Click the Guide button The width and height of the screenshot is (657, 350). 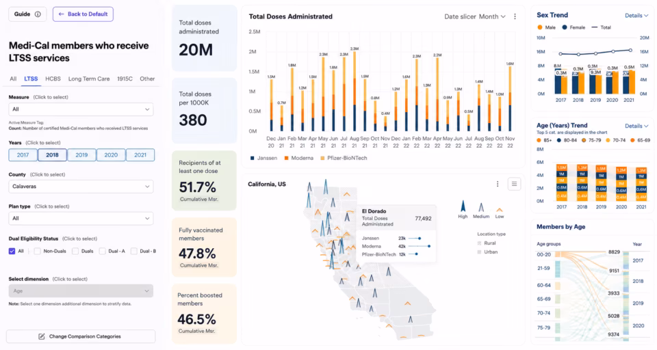pyautogui.click(x=27, y=14)
